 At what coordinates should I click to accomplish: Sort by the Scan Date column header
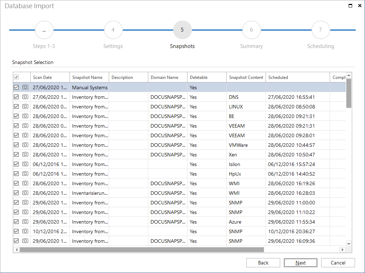pos(50,77)
